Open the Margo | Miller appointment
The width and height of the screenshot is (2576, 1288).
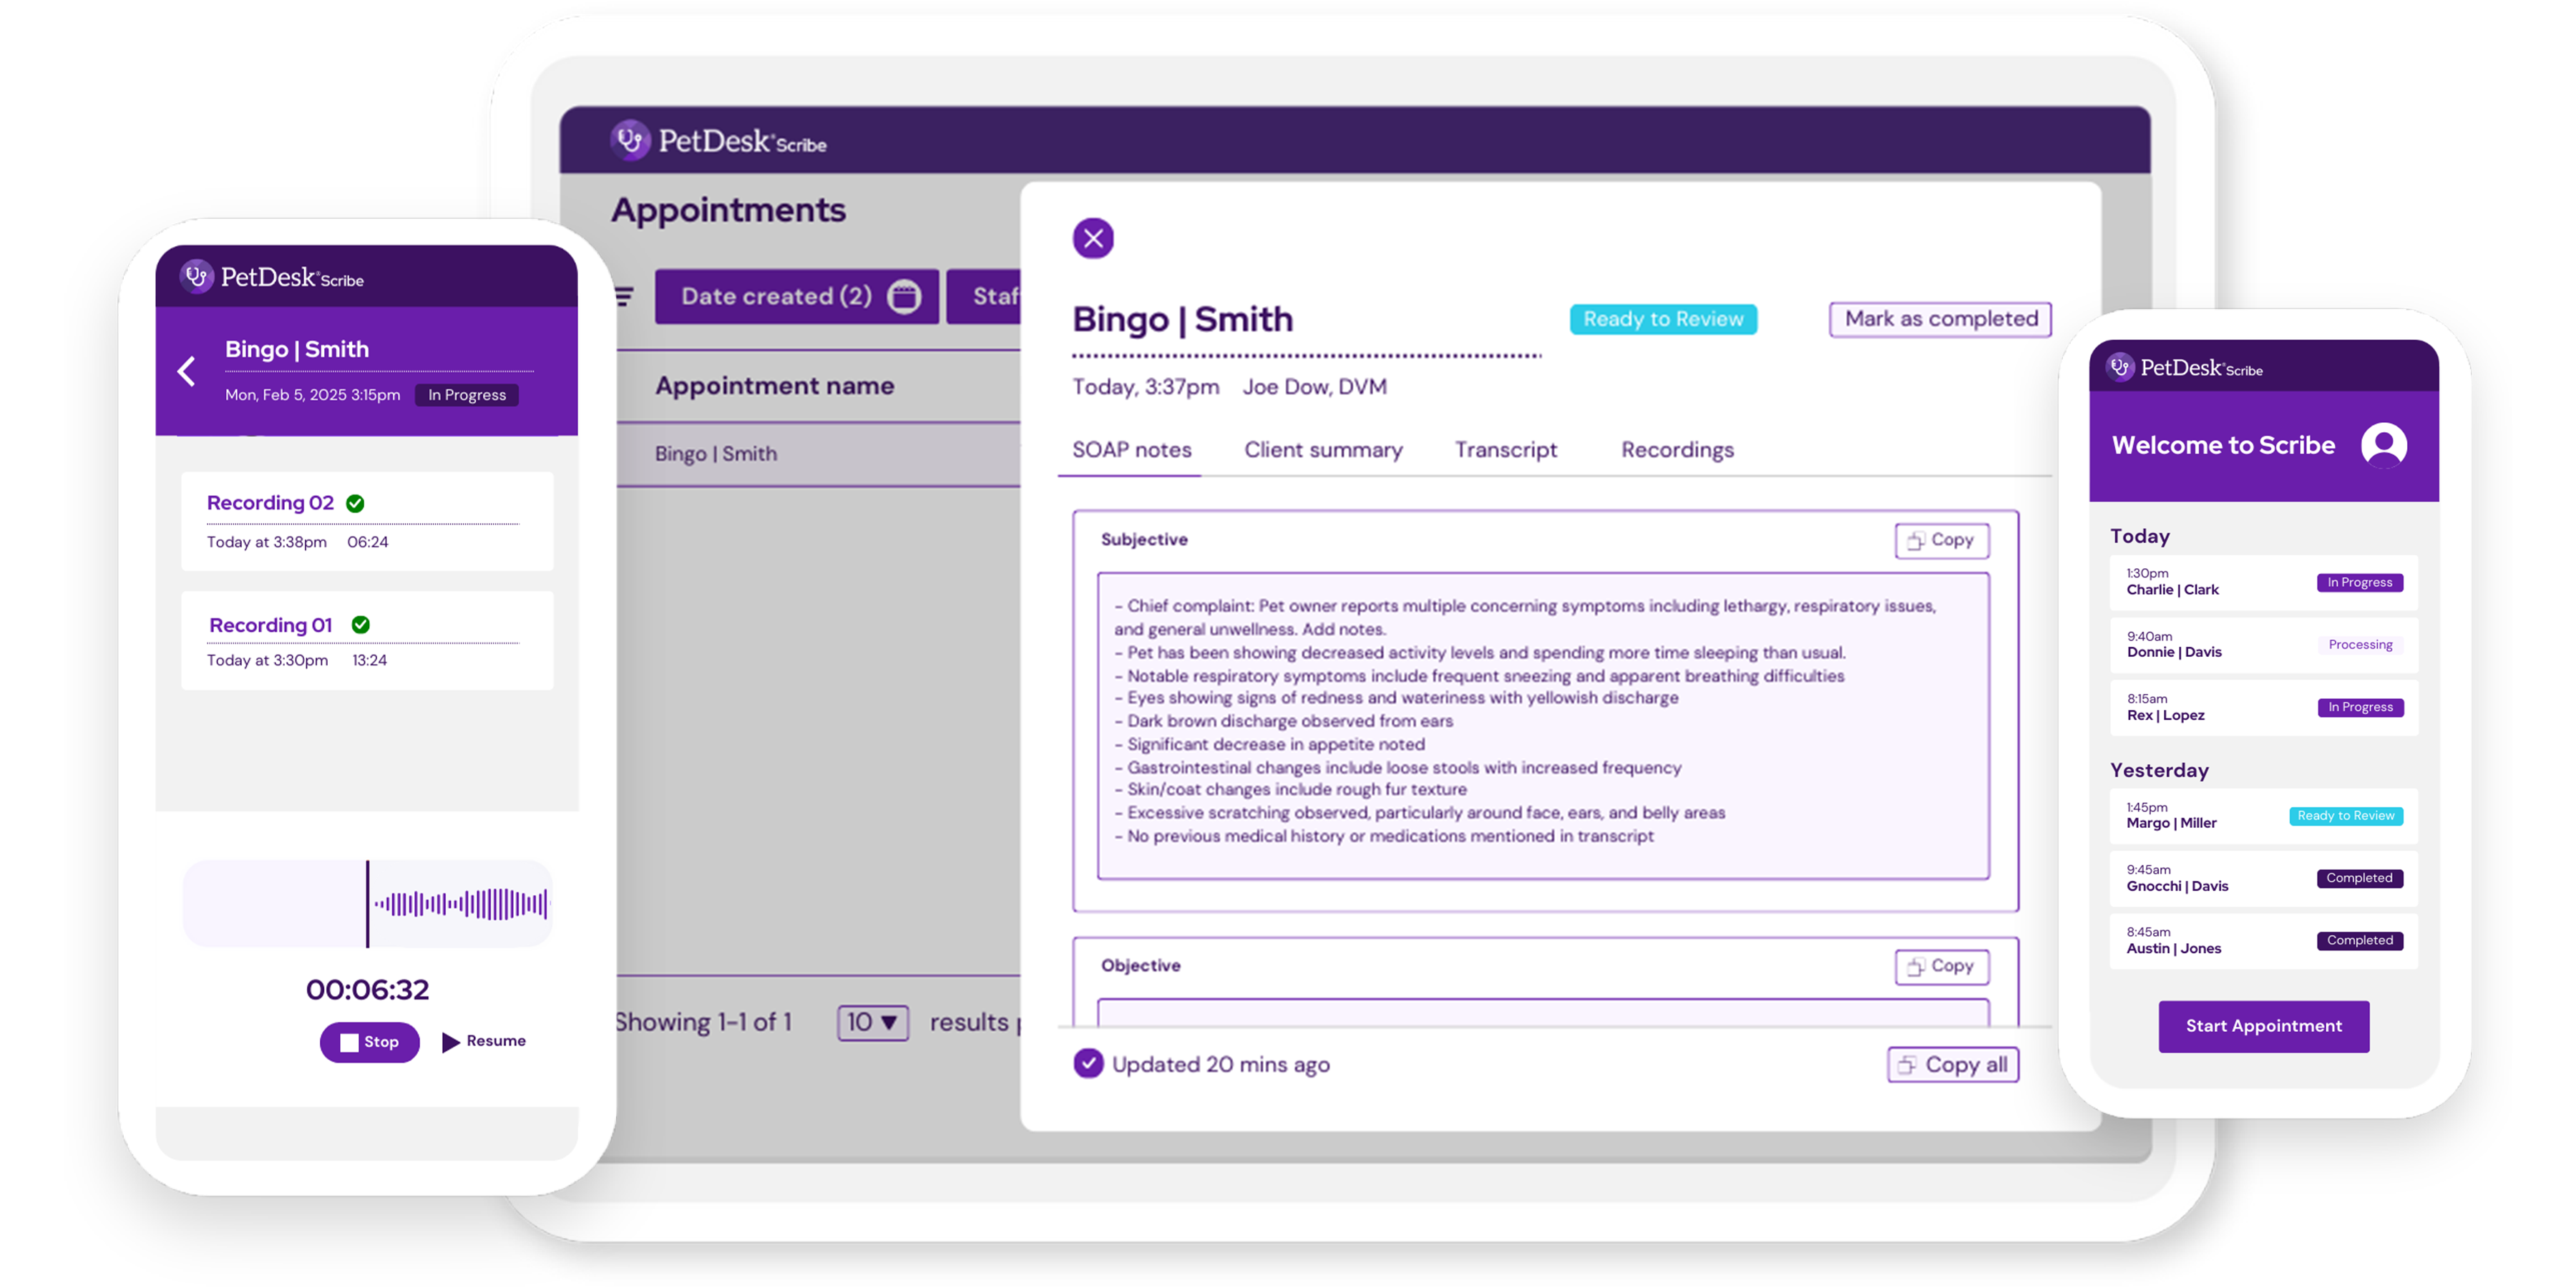[2263, 815]
